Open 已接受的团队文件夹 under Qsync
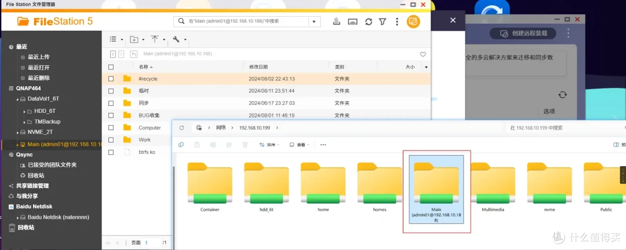 (x=52, y=165)
